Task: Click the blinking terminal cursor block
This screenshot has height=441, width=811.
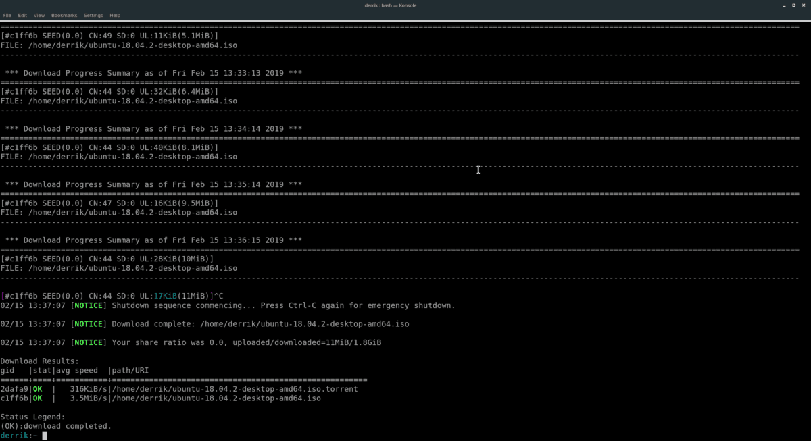Action: click(45, 435)
